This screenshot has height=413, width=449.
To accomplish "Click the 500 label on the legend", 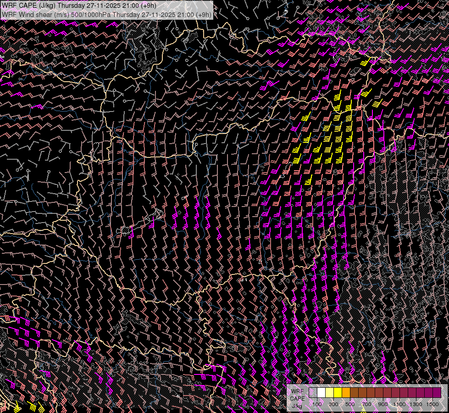I will coord(350,404).
